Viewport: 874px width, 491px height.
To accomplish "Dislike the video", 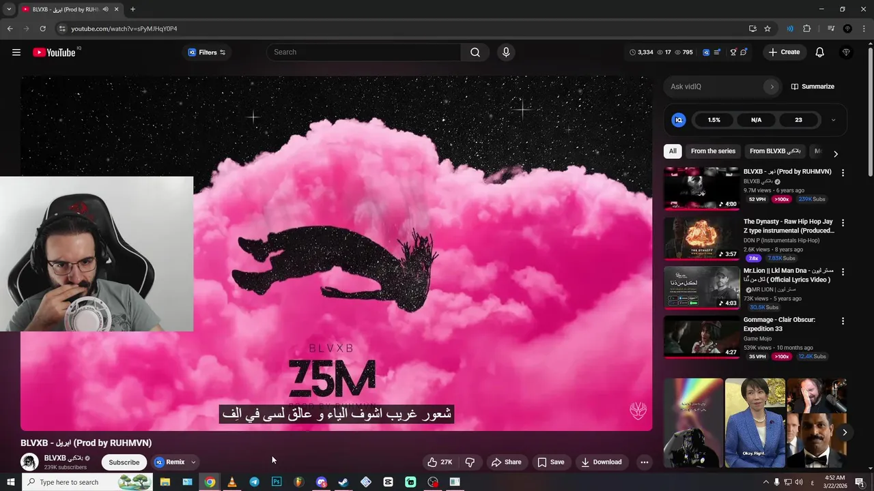I will tap(470, 462).
